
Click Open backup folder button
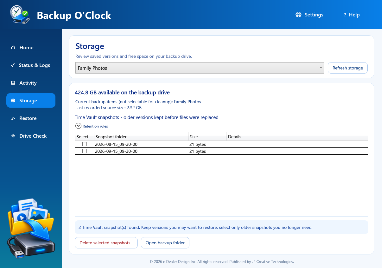point(165,243)
